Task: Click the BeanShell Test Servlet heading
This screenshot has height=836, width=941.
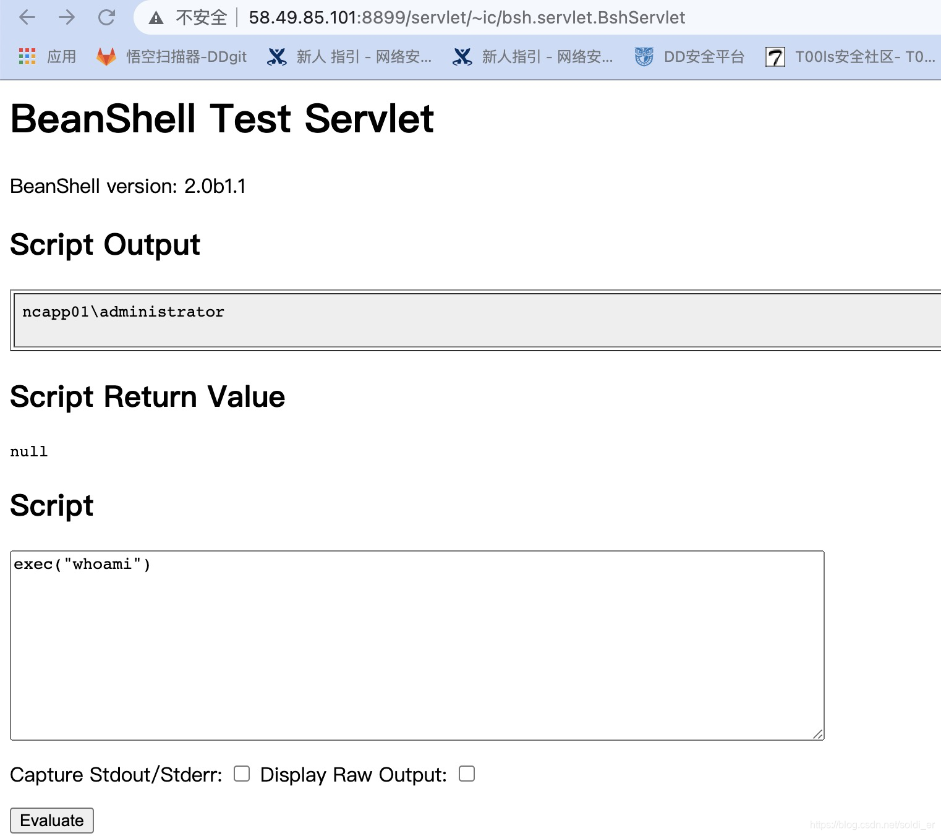Action: coord(222,118)
